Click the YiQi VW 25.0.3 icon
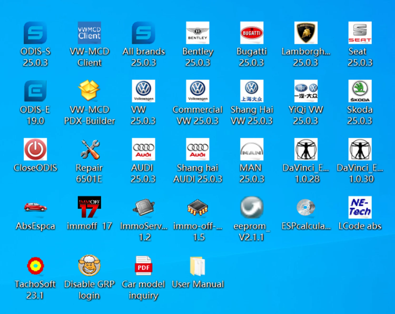395x314 pixels. tap(306, 91)
